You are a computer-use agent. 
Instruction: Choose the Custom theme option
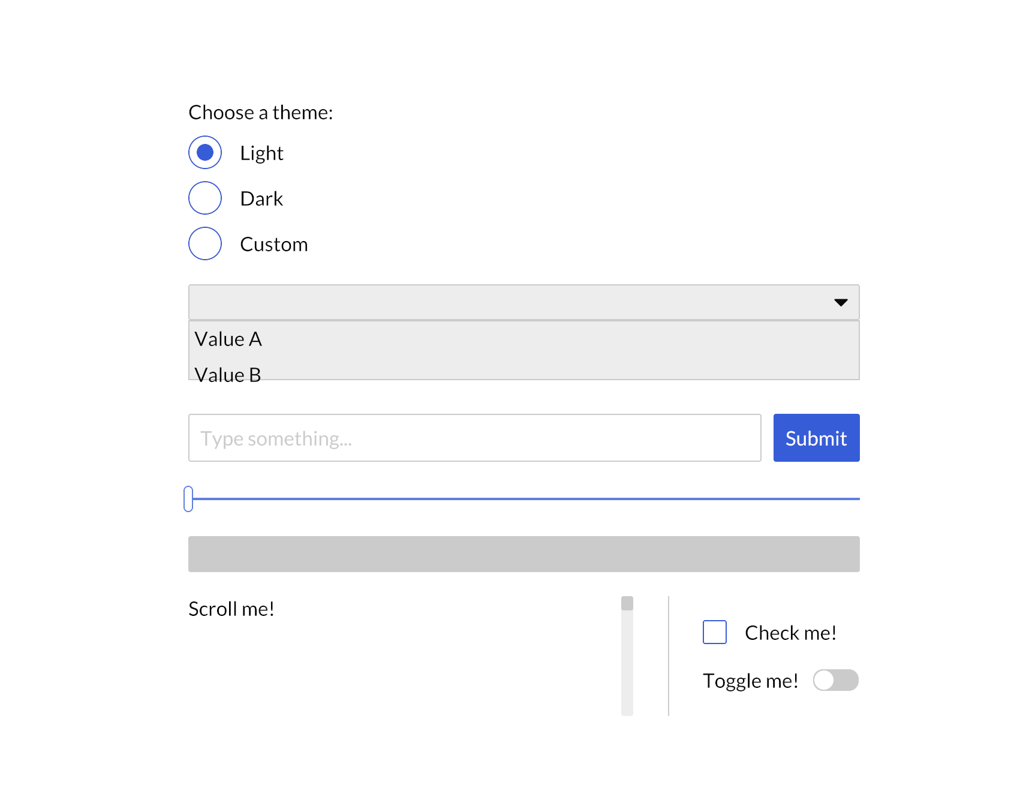(204, 243)
